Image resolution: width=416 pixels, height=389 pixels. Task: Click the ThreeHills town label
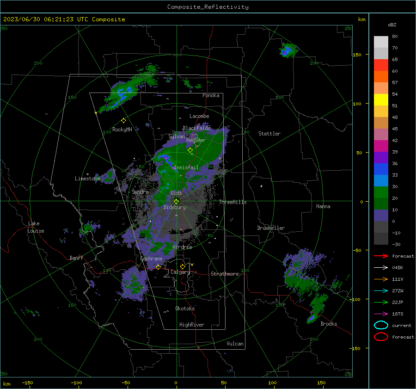[232, 202]
